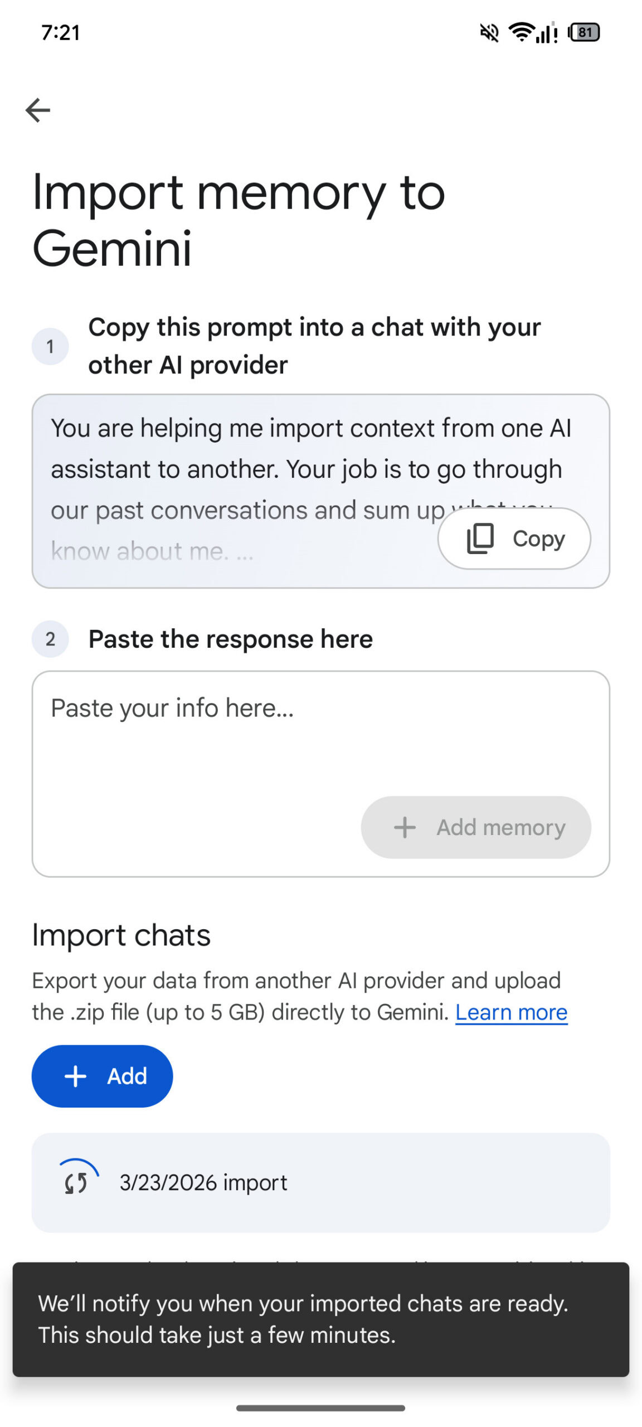Tap the step 1 number badge
The image size is (642, 1427).
point(50,346)
